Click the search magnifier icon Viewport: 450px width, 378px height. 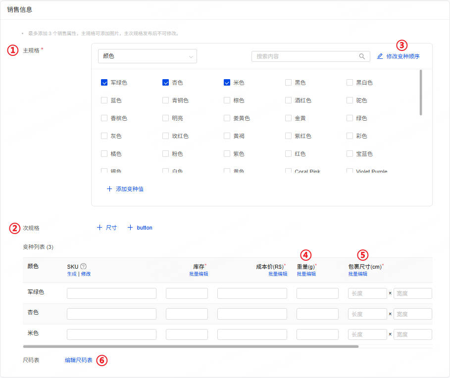362,56
